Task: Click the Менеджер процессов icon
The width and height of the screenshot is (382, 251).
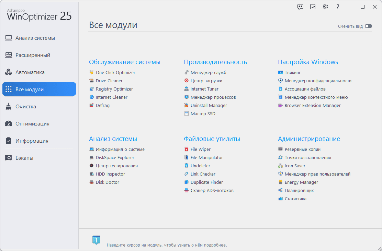Action: 187,97
